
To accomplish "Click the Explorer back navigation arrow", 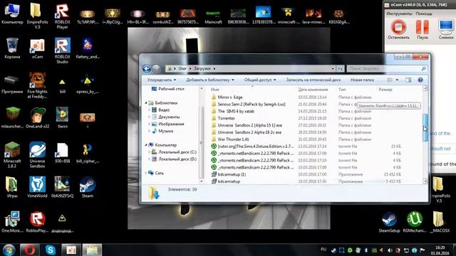I will coord(147,68).
